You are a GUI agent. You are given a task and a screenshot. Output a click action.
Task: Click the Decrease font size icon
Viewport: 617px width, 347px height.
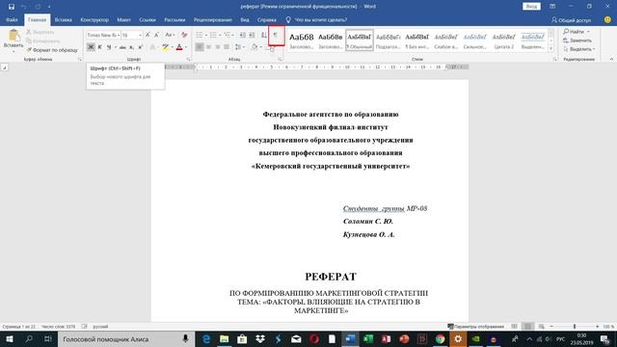pos(156,35)
